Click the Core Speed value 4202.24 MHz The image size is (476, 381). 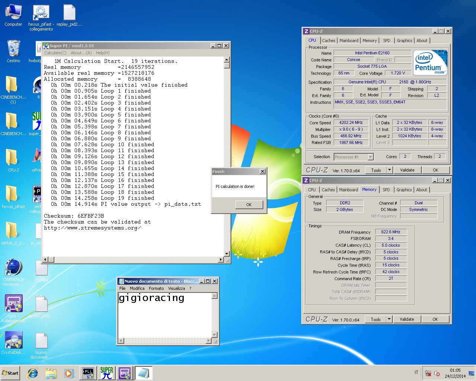tap(351, 122)
